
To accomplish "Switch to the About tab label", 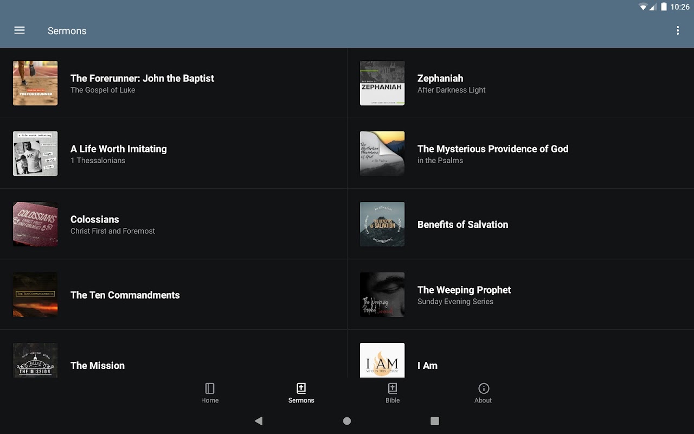I will click(483, 400).
